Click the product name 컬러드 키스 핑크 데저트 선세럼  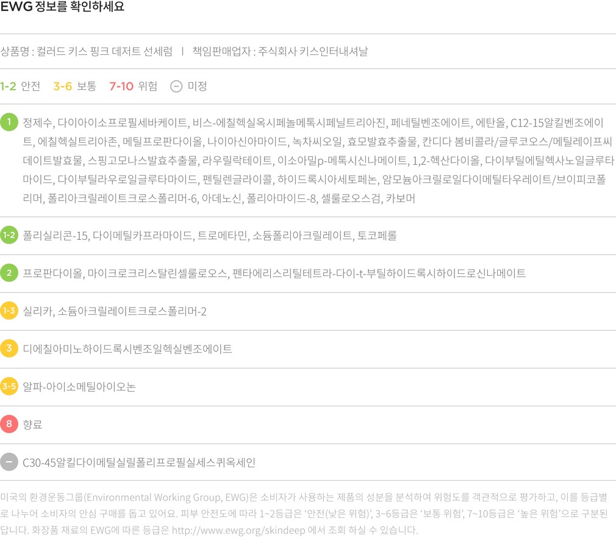coord(104,51)
